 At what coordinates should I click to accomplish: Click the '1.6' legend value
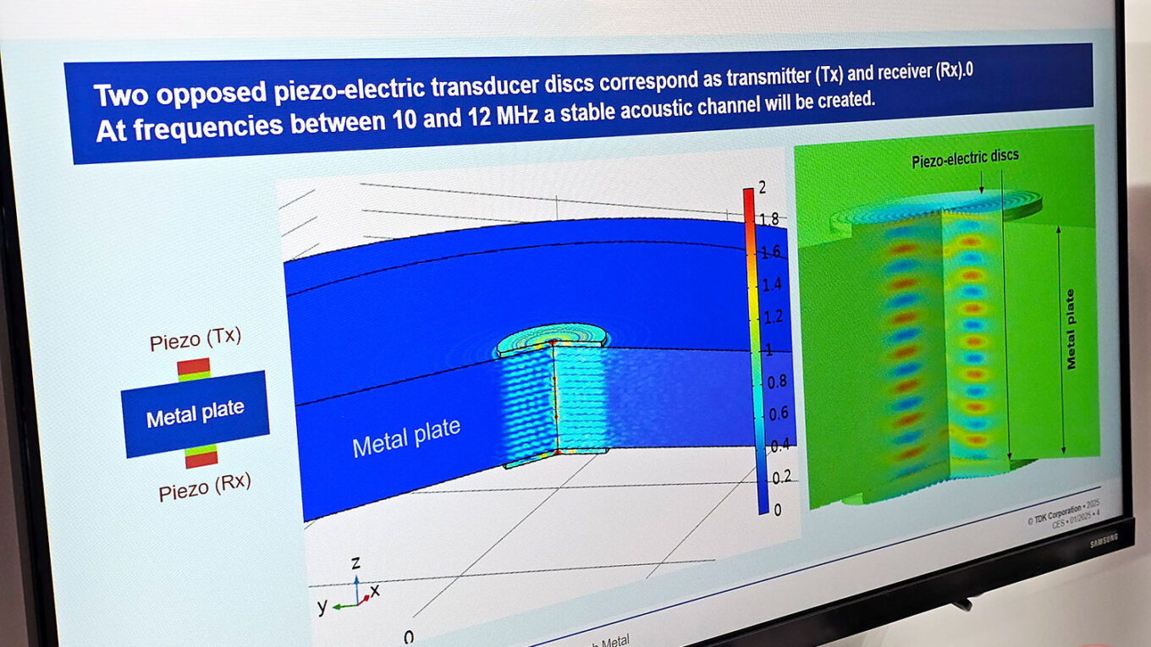point(770,252)
